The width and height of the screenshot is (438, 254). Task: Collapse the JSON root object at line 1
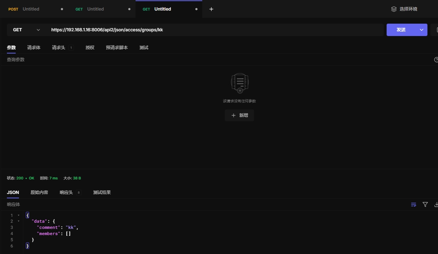pyautogui.click(x=19, y=215)
